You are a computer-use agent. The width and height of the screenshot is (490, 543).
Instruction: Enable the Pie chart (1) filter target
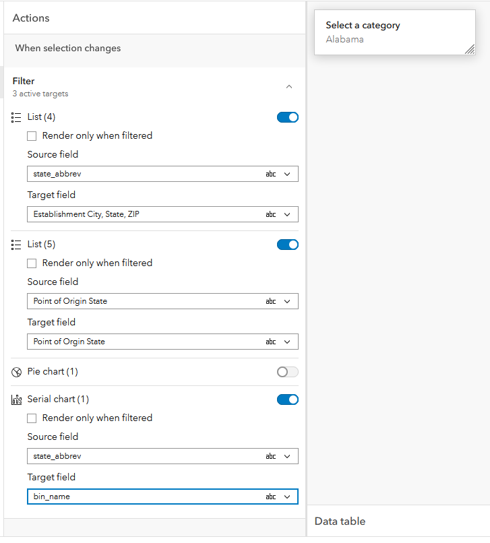(x=288, y=372)
